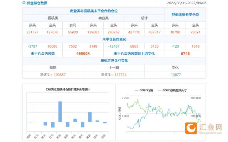
Task: Click the value 28591
Action: tap(196, 32)
